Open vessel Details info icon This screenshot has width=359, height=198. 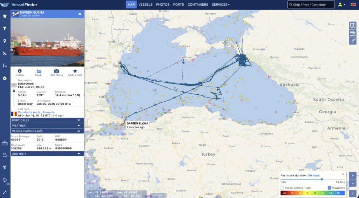(20, 71)
